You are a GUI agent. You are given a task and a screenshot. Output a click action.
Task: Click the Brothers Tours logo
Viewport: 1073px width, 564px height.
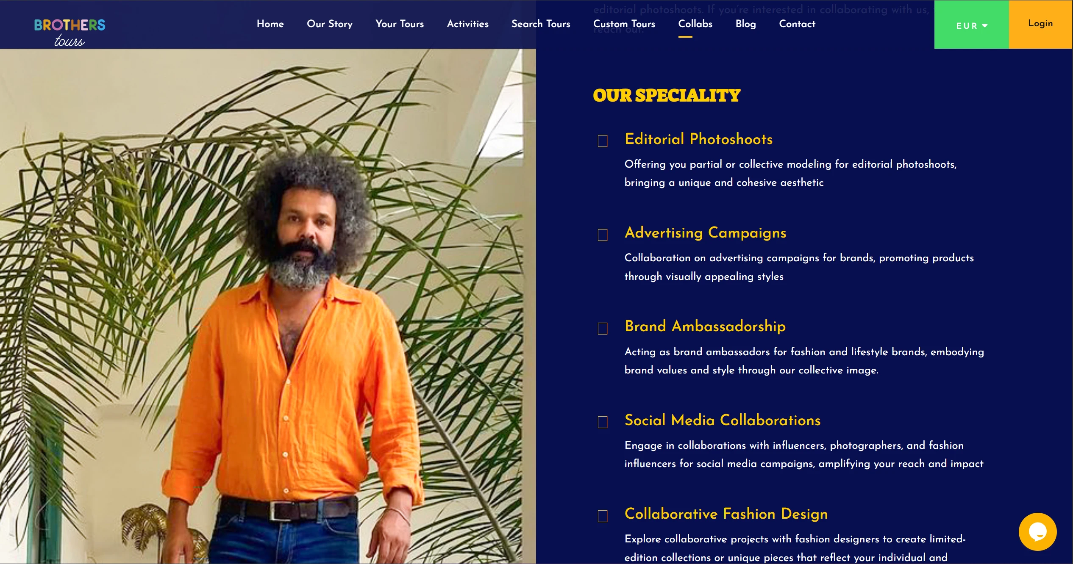pos(69,32)
